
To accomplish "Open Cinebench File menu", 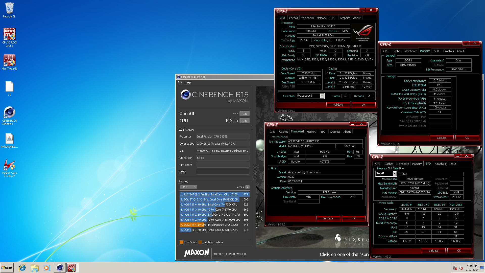I will (180, 82).
